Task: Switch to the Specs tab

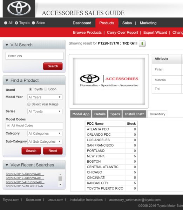Action: pos(115,114)
